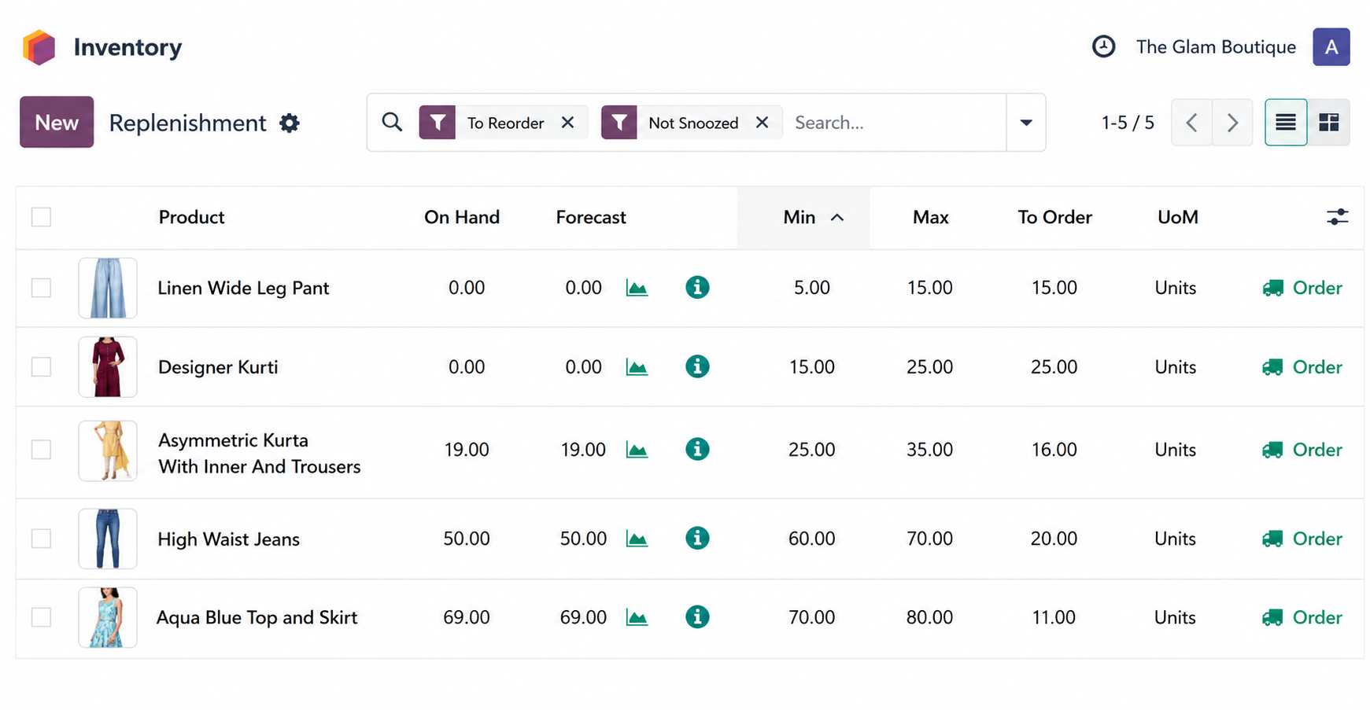Select all rows with header checkbox
Viewport: 1370px width, 710px height.
coord(41,217)
